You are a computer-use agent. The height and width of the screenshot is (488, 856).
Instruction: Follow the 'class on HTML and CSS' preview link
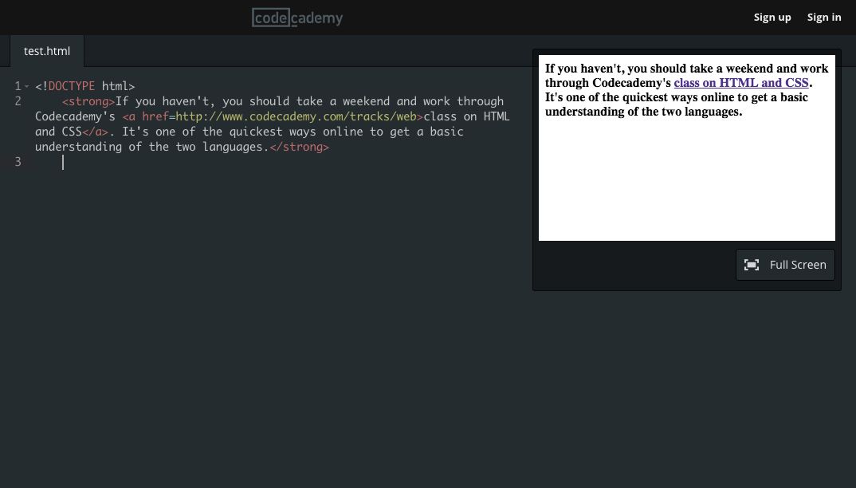point(740,83)
